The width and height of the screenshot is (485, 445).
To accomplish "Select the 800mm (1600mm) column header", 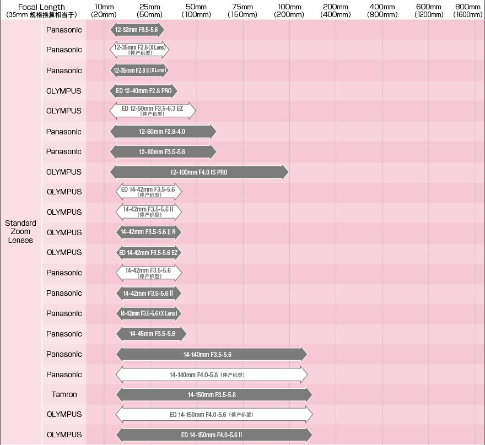I will coord(468,10).
